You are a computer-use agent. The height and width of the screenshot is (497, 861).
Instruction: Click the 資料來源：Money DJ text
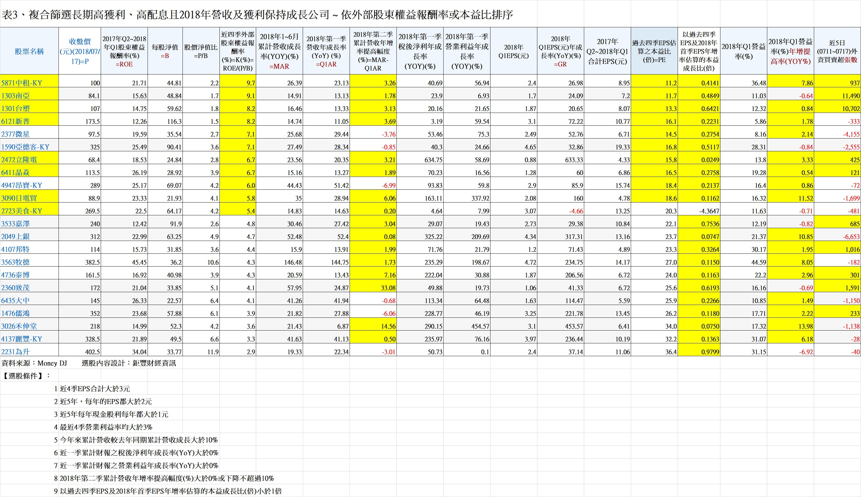tap(34, 363)
